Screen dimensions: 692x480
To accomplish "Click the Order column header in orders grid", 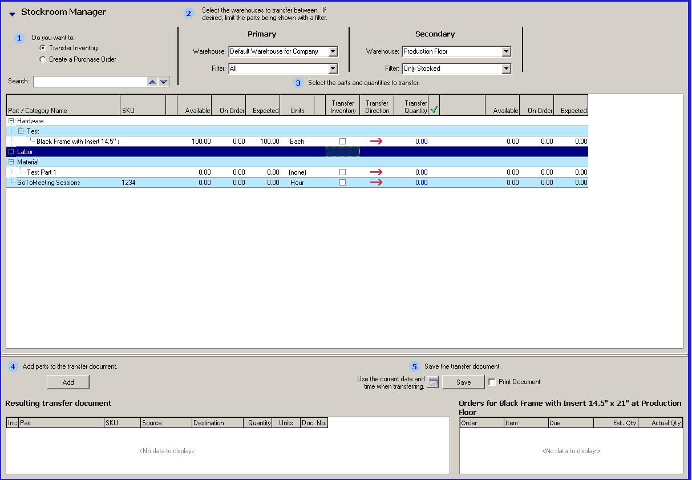I will click(481, 423).
